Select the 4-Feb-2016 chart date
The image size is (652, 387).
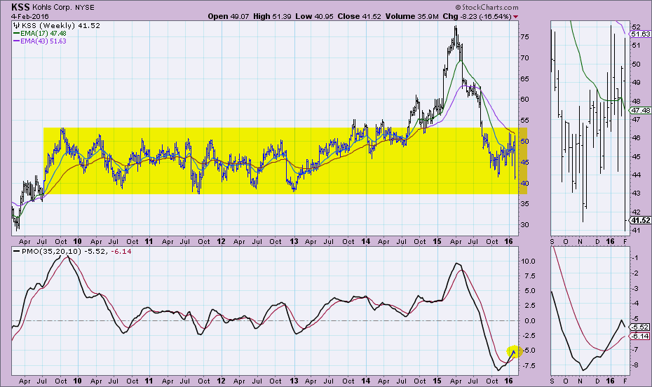[30, 17]
